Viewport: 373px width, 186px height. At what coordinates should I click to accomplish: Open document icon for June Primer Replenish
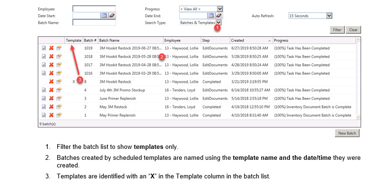[44, 98]
